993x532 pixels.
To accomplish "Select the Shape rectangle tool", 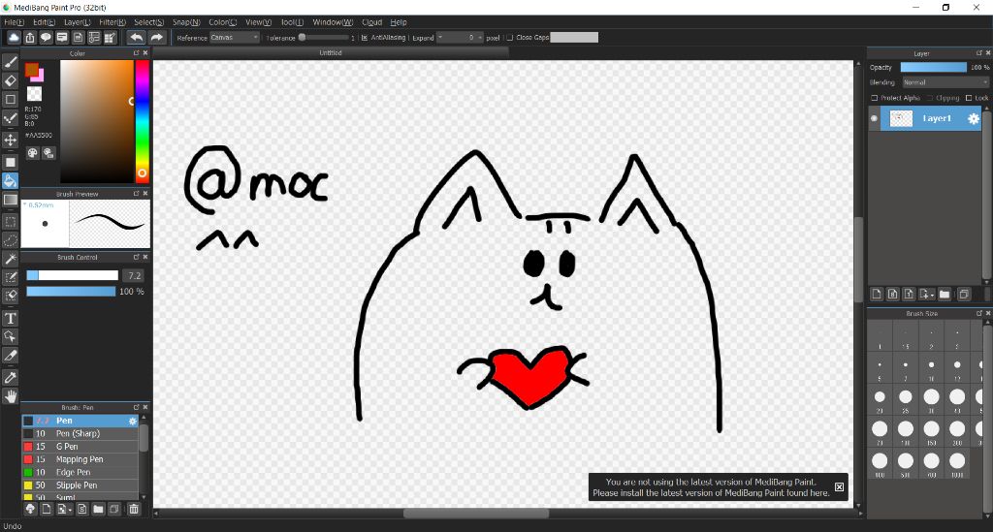I will pos(10,99).
